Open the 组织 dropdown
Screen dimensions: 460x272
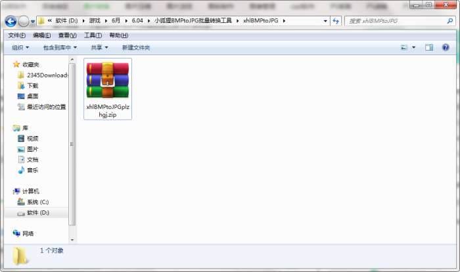point(20,47)
